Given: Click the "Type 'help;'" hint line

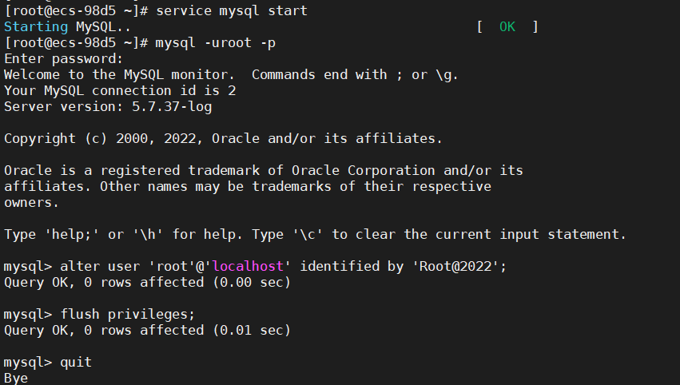Looking at the screenshot, I should coord(316,234).
